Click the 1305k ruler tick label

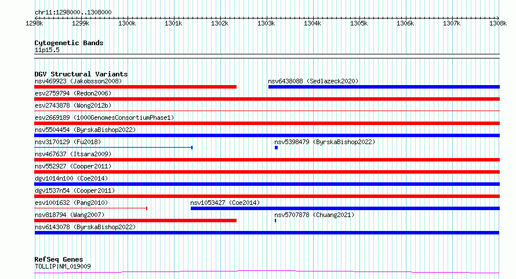point(359,23)
